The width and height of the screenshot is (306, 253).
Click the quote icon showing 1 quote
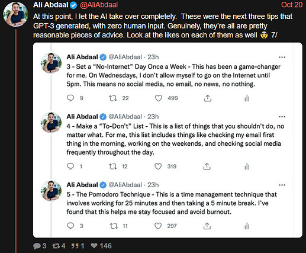tap(75, 246)
